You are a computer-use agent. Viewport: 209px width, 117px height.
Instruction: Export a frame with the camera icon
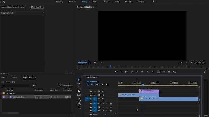tap(169, 72)
